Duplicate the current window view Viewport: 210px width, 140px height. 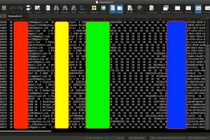tap(166, 9)
